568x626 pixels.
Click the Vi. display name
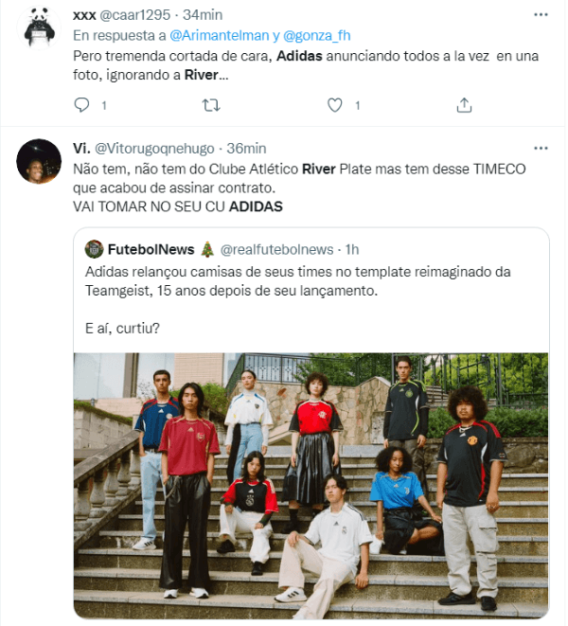(x=81, y=149)
